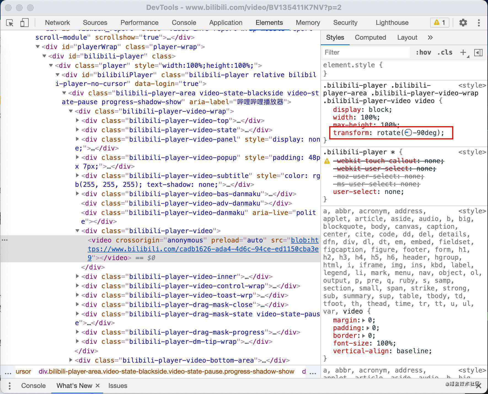
Task: Open DevTools settings gear
Action: pos(463,23)
